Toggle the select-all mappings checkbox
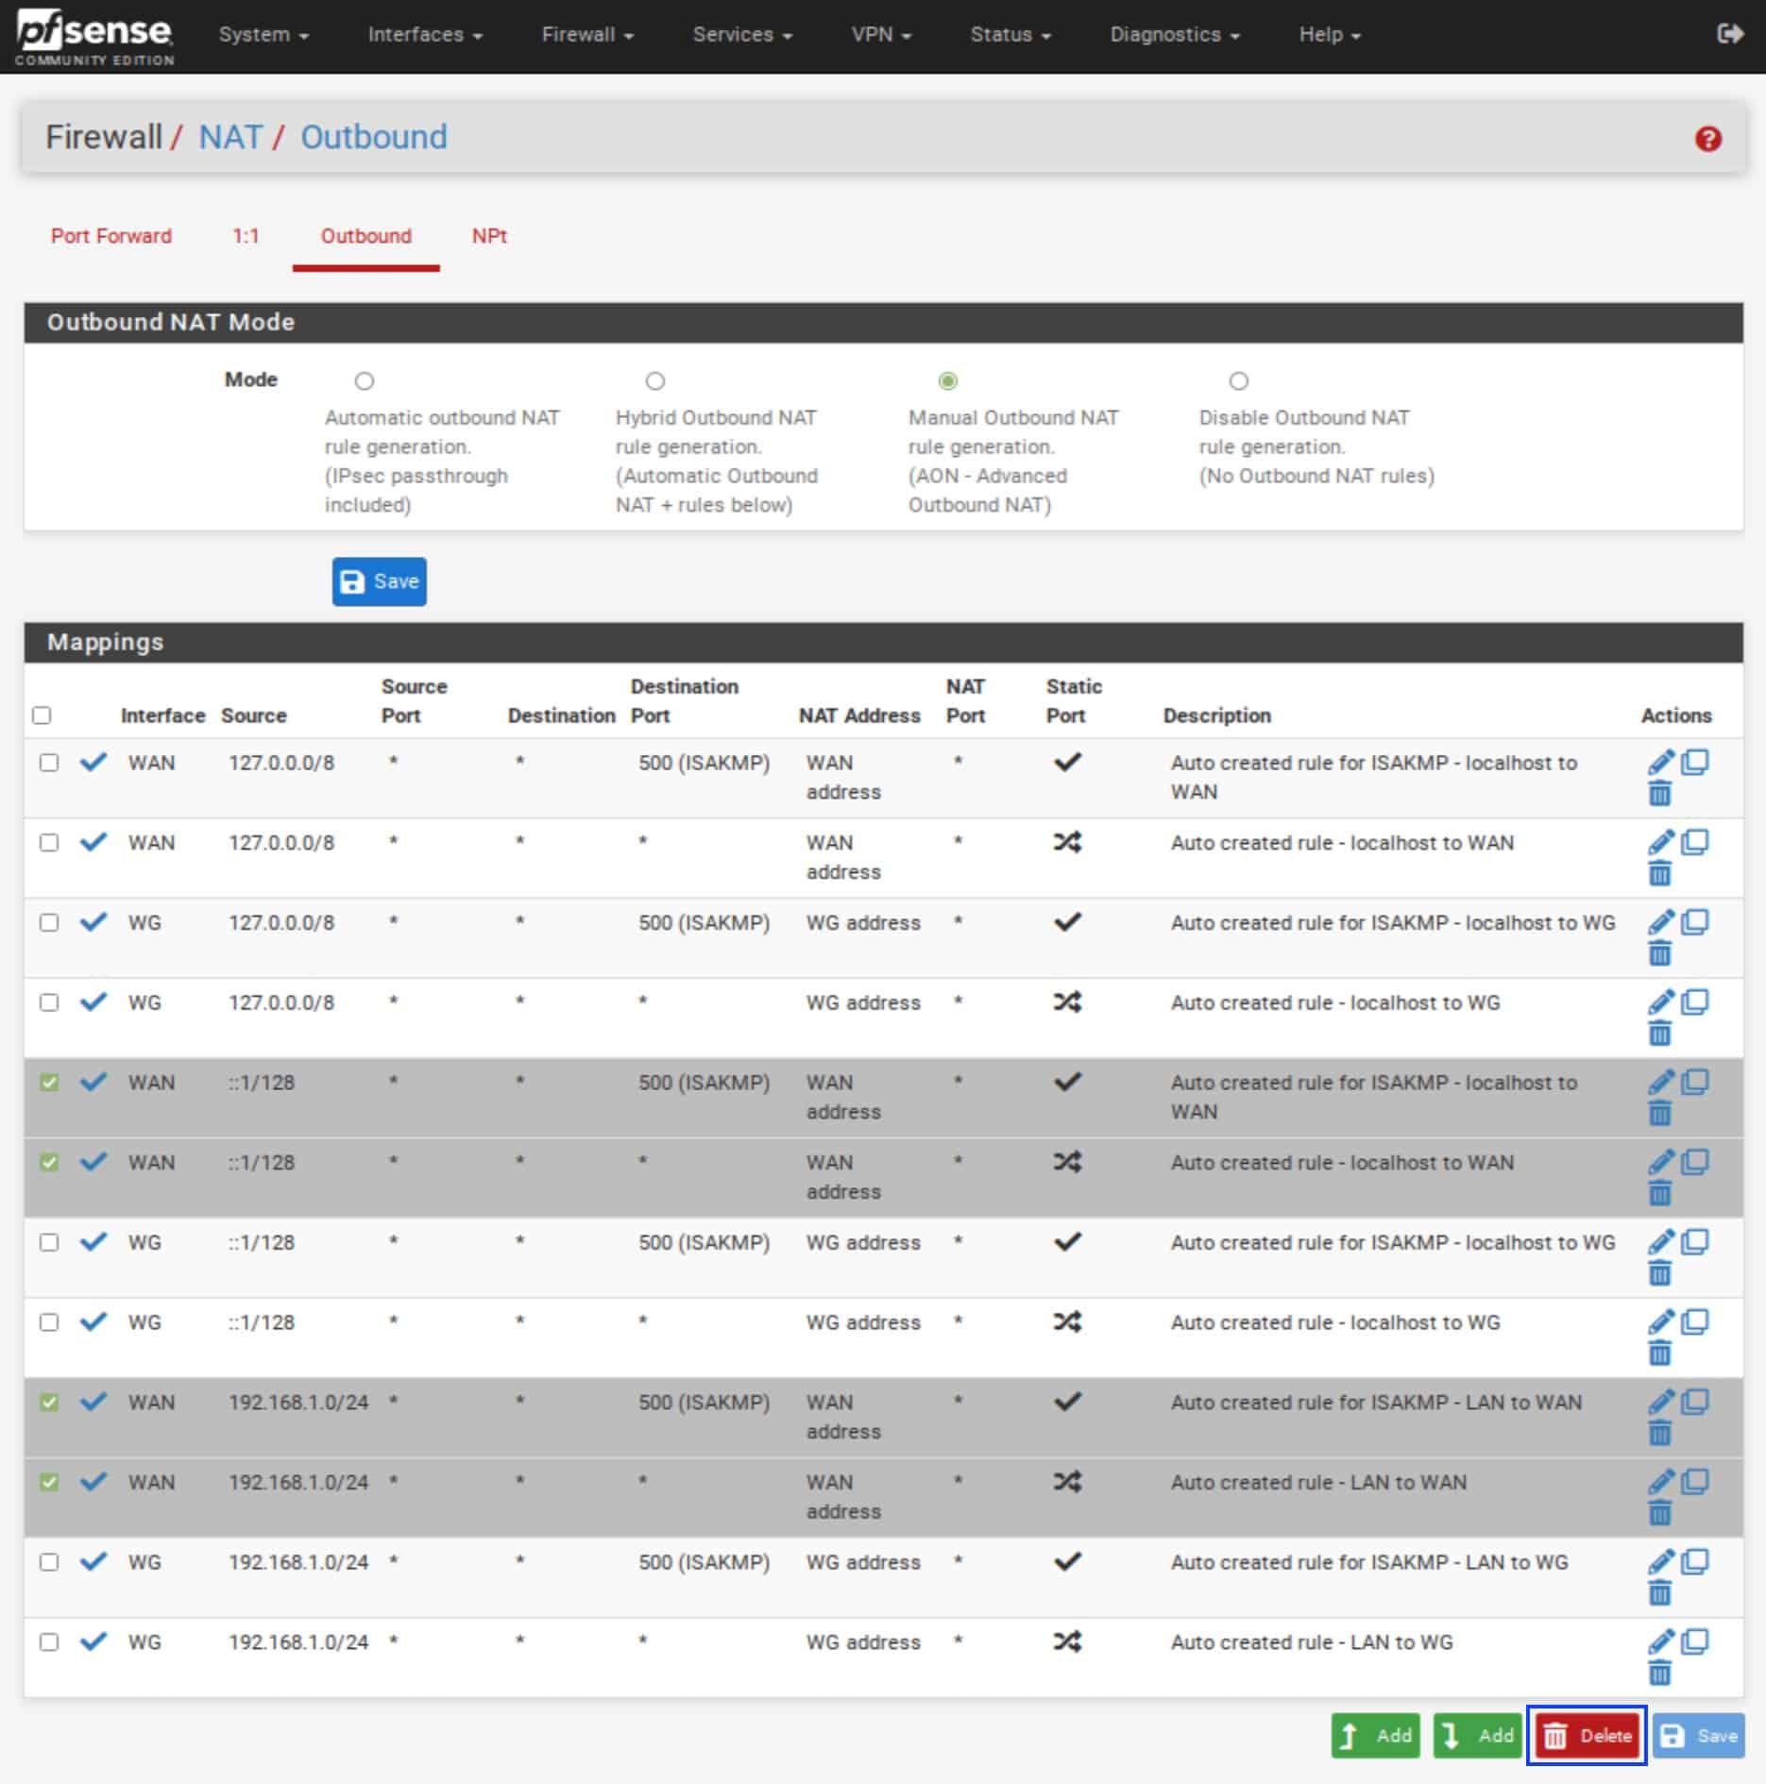 coord(42,715)
